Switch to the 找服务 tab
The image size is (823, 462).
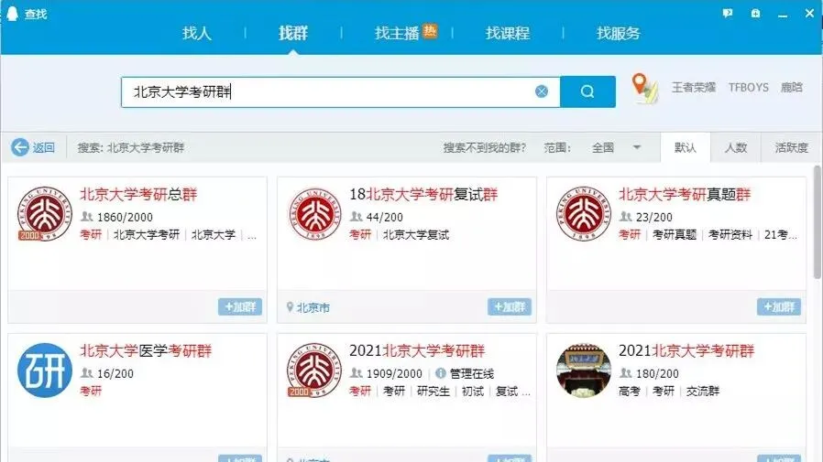click(619, 34)
